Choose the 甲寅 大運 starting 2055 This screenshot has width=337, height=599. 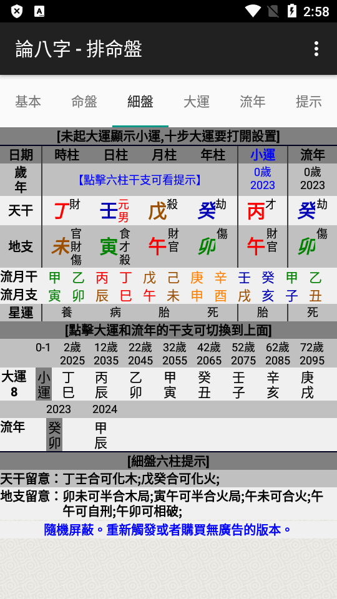[x=170, y=385]
